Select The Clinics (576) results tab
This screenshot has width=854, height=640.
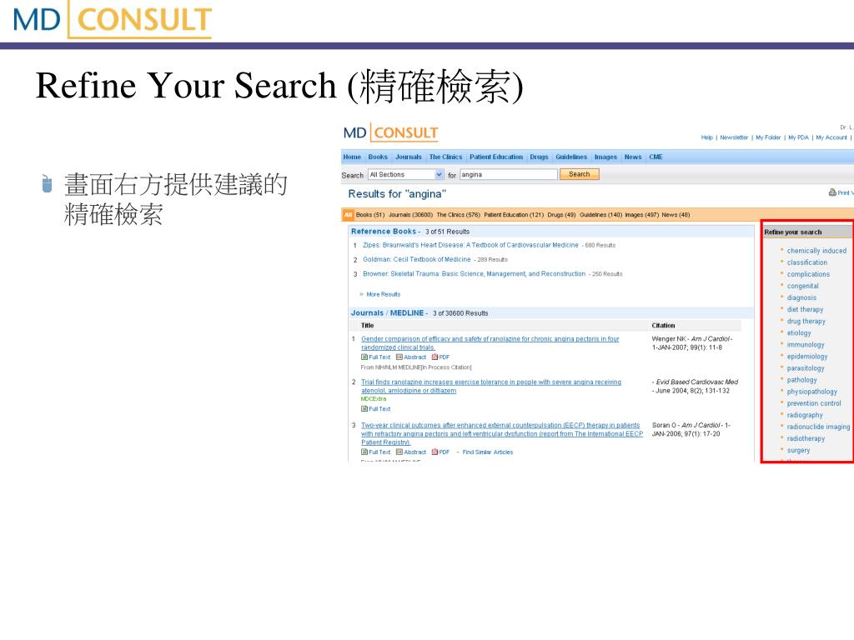pos(459,215)
